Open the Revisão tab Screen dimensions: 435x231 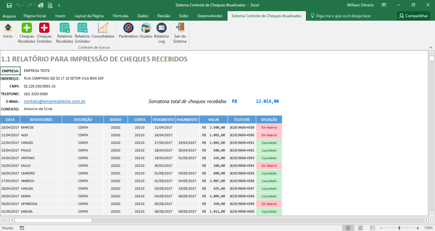point(164,16)
